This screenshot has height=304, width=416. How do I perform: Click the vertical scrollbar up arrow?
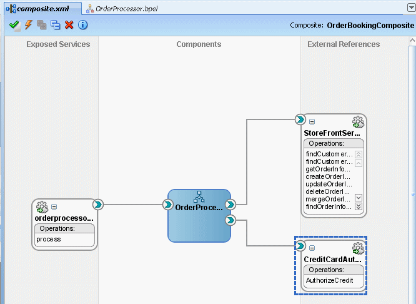[412, 41]
